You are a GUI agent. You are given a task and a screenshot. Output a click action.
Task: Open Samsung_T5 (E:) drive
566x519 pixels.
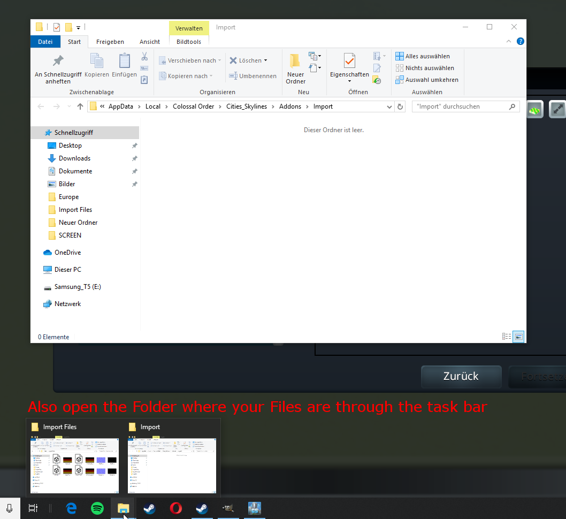tap(78, 287)
